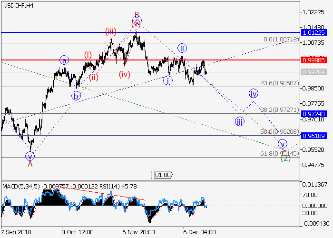Click the circled blue 'a' wave label
Viewport: 333px width, 238px height.
pos(64,60)
